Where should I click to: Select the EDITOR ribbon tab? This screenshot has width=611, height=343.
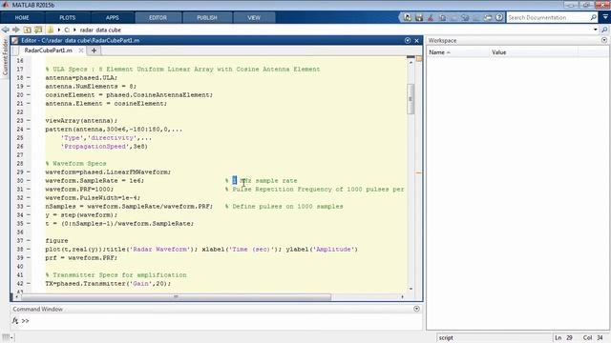(x=158, y=17)
